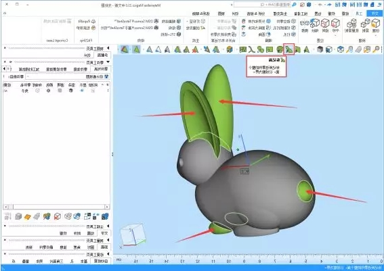The height and width of the screenshot is (271, 384).
Task: Click the first 3SM Sensor TetraShell button
Action: [x=136, y=22]
